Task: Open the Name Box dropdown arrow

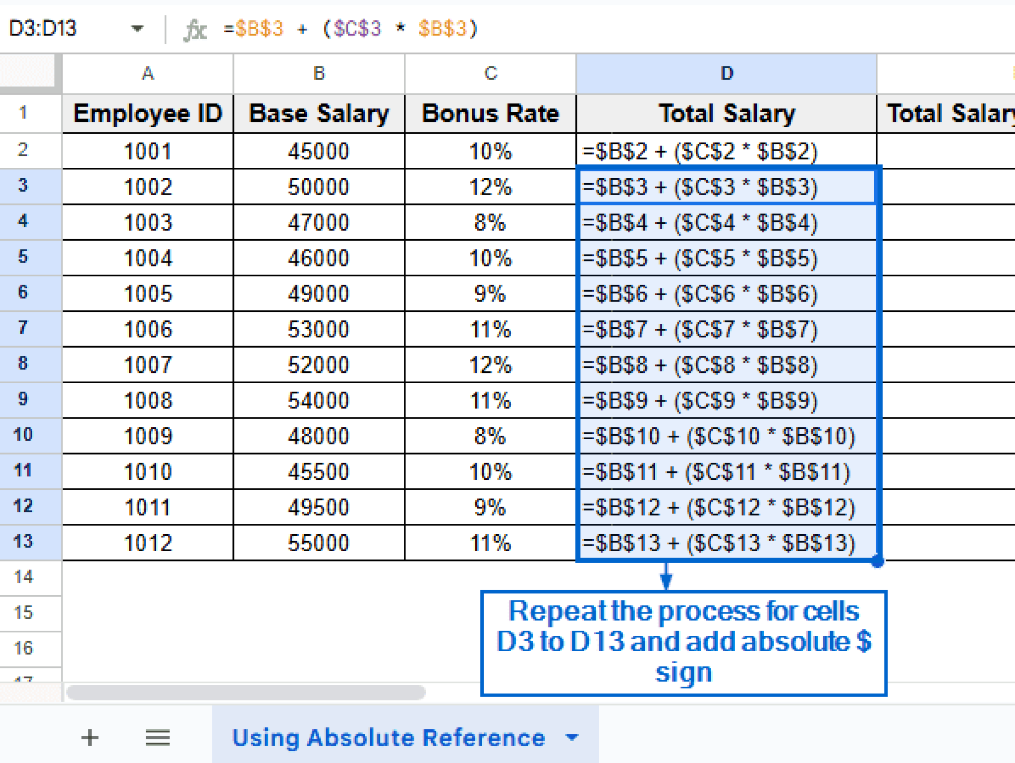Action: (x=137, y=29)
